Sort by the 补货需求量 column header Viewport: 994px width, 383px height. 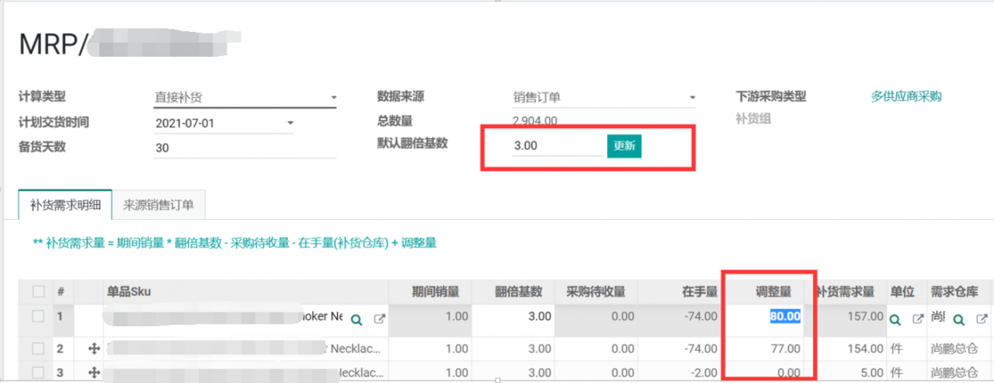(x=844, y=291)
